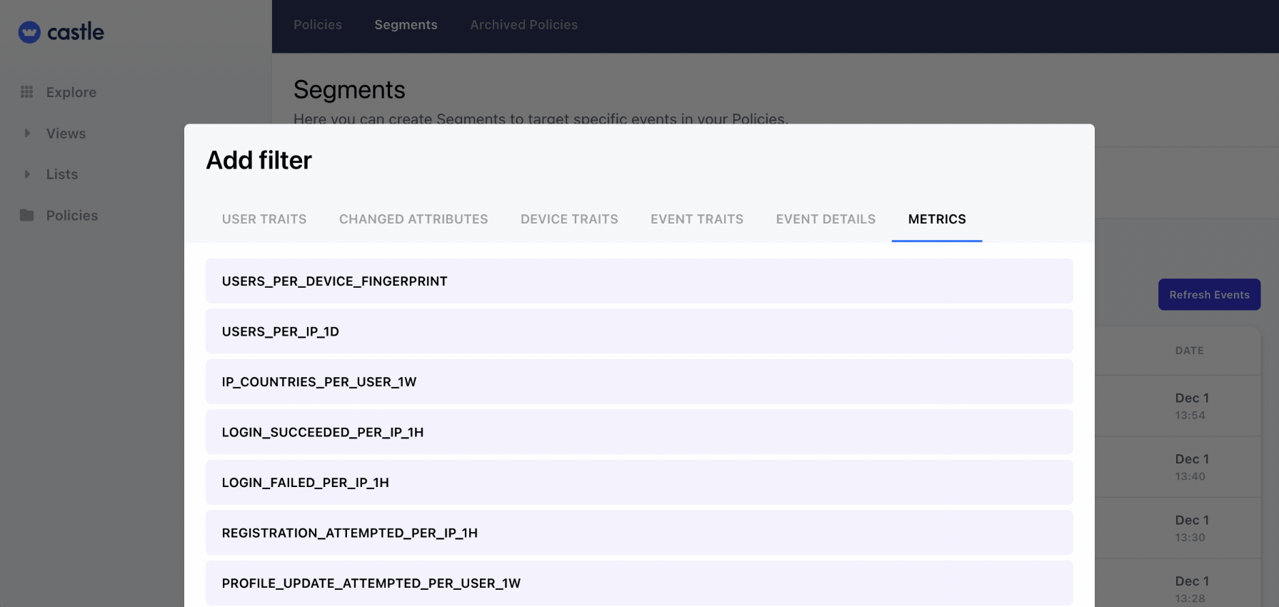The width and height of the screenshot is (1279, 607).
Task: Choose USERS_PER_DEVICE_FINGERPRINT metric
Action: 639,281
